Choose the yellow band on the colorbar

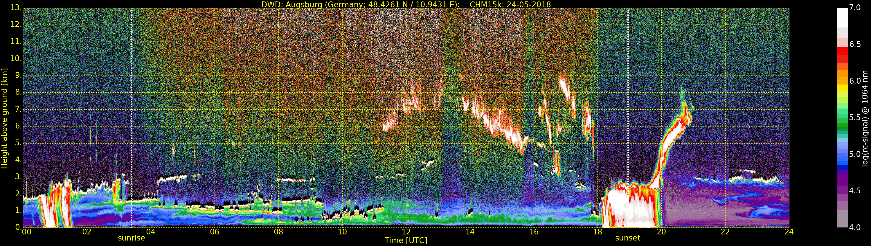pos(843,88)
